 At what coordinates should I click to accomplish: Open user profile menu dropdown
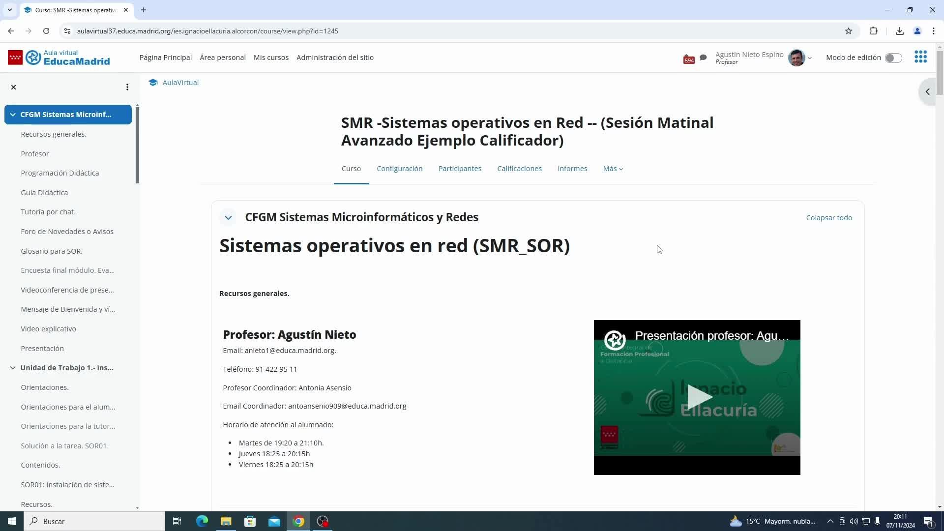(x=809, y=58)
